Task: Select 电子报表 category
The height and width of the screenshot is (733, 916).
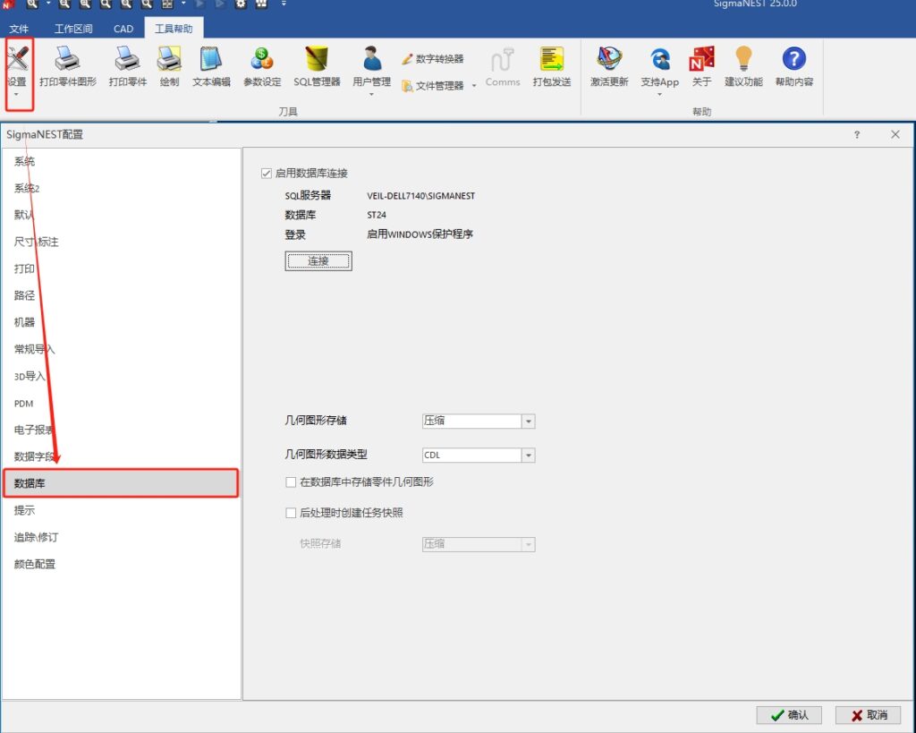Action: coord(35,430)
